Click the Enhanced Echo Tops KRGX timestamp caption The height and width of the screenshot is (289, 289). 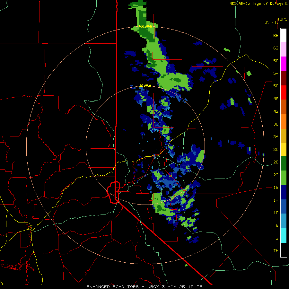(144, 287)
